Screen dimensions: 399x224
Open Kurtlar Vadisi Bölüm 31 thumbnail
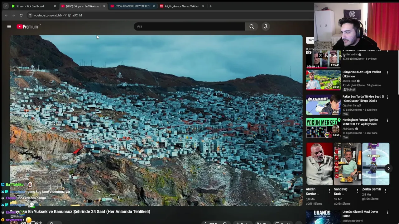point(323,59)
